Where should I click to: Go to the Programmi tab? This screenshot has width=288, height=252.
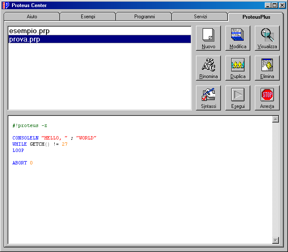(x=144, y=17)
